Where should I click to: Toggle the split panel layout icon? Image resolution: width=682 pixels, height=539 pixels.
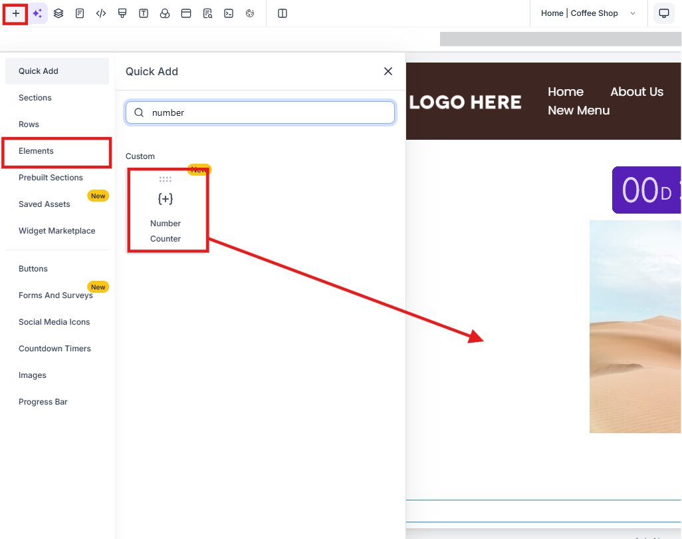[x=283, y=13]
